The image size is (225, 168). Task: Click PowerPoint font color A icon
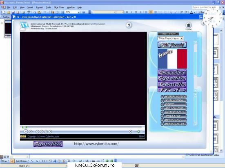click(191, 12)
